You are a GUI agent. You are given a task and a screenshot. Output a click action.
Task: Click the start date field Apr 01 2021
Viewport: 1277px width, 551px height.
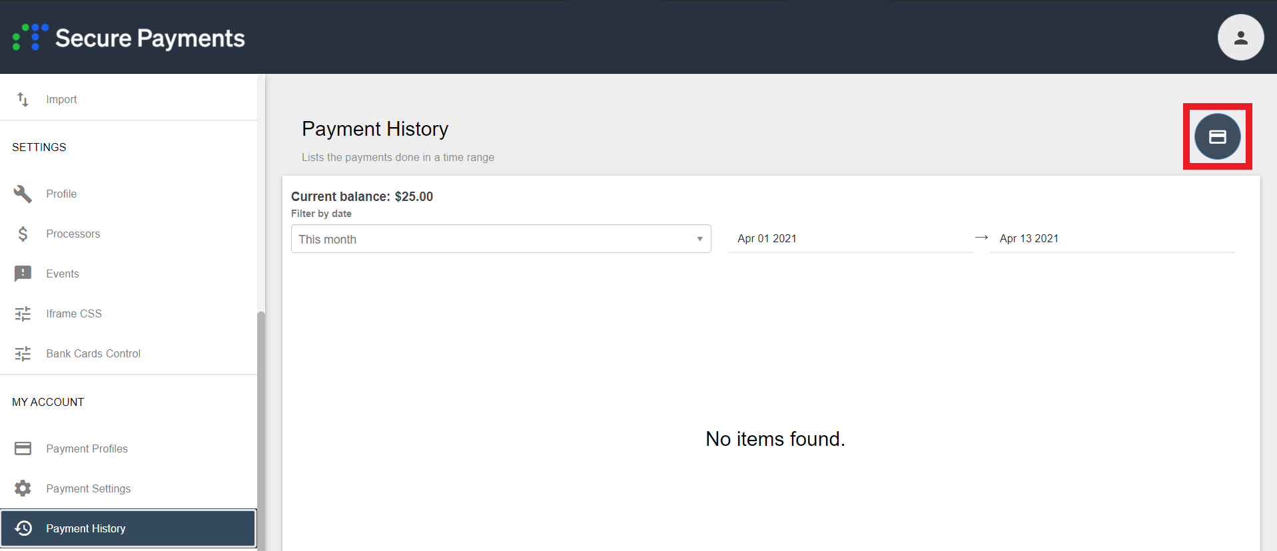coord(851,238)
